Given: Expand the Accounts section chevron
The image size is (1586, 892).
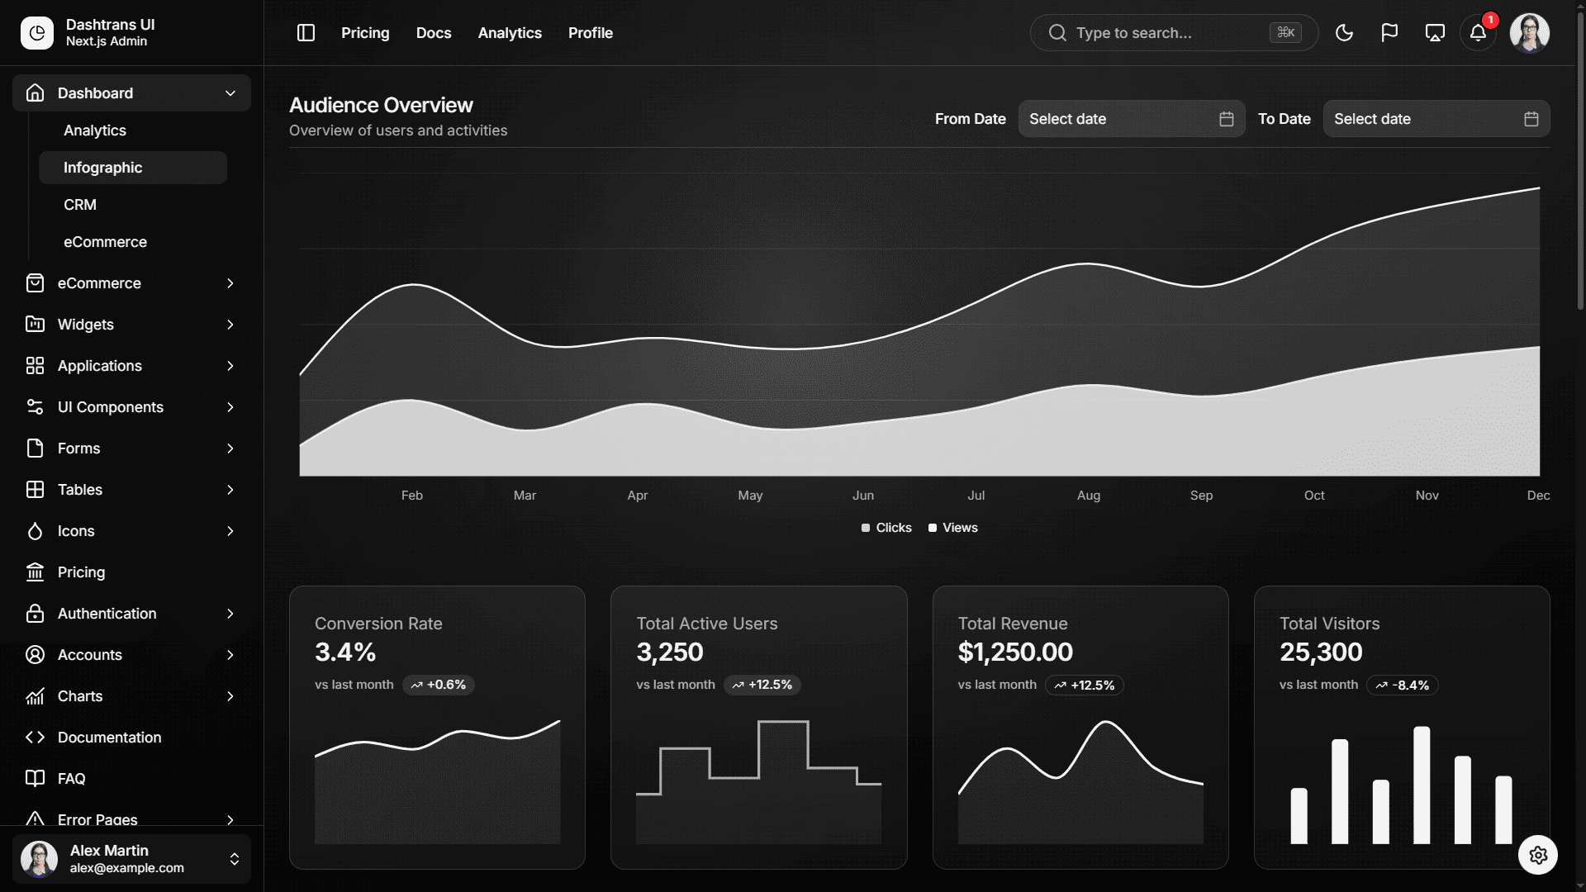Looking at the screenshot, I should coord(230,655).
